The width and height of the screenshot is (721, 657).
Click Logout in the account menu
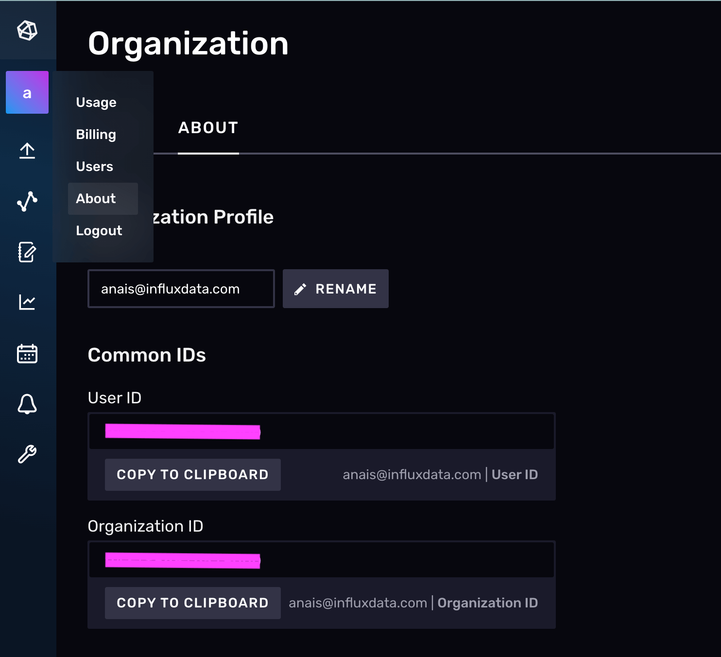[x=99, y=230]
